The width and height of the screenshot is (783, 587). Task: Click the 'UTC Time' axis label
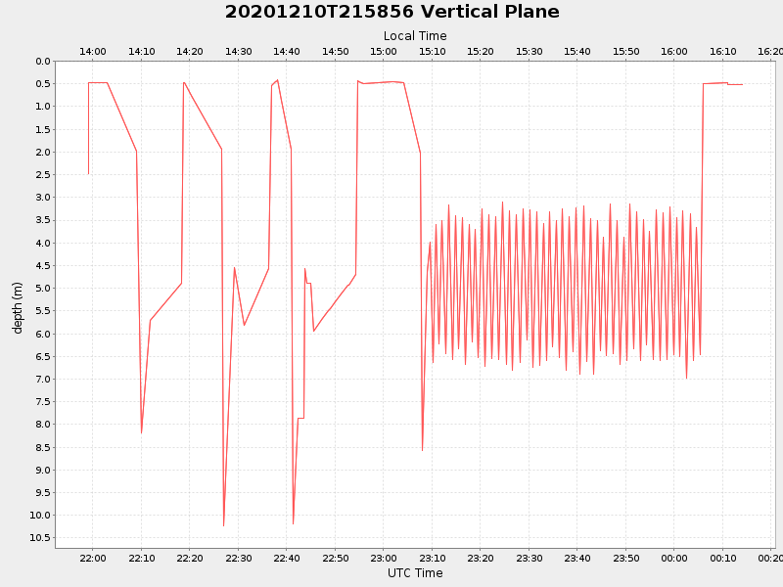click(415, 573)
